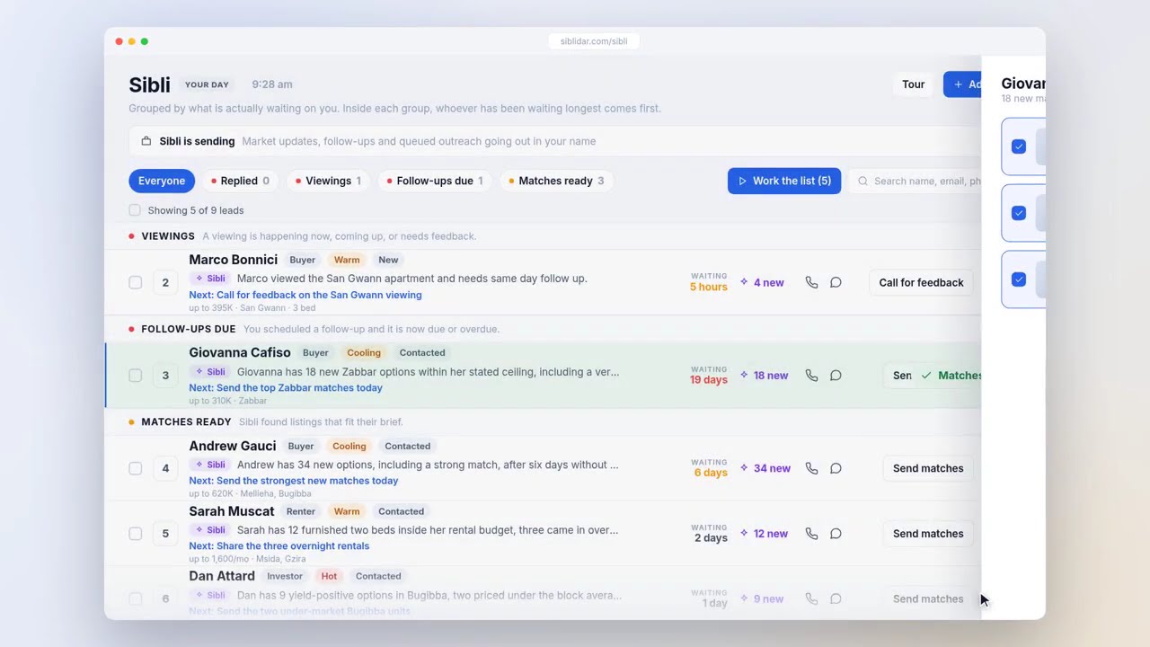Click the briefcase icon beside "Sibli is sending"
The image size is (1150, 647).
[x=146, y=141]
